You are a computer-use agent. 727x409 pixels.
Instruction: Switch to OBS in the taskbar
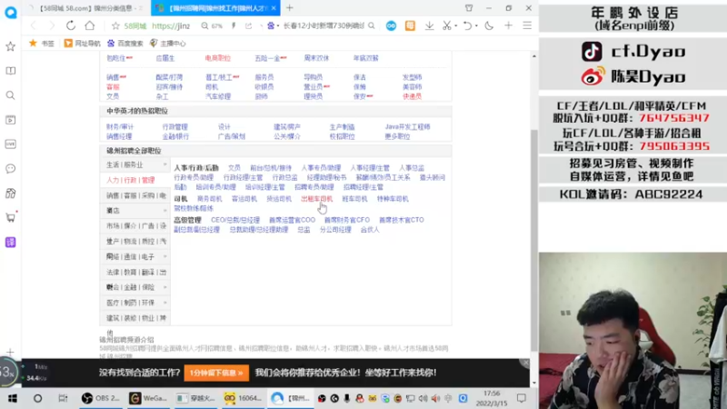[101, 398]
